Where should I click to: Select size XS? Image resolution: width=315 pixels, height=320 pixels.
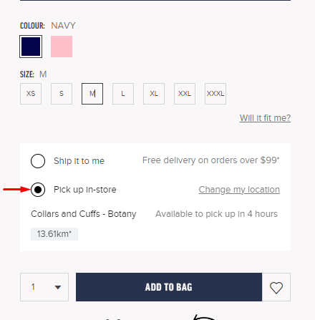[x=31, y=94]
